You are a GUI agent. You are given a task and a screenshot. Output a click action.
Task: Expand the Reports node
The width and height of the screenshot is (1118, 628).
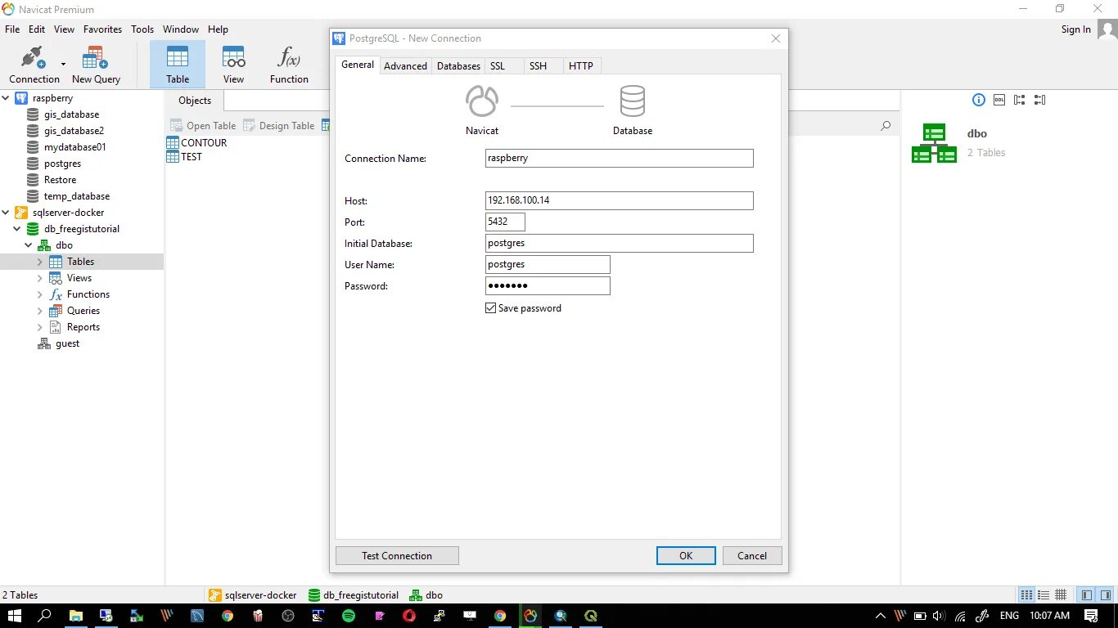click(39, 327)
